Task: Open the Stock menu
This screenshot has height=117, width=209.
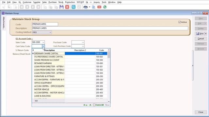Action: (x=61, y=2)
